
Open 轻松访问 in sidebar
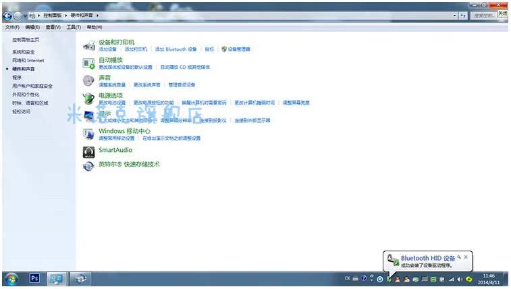click(x=21, y=111)
